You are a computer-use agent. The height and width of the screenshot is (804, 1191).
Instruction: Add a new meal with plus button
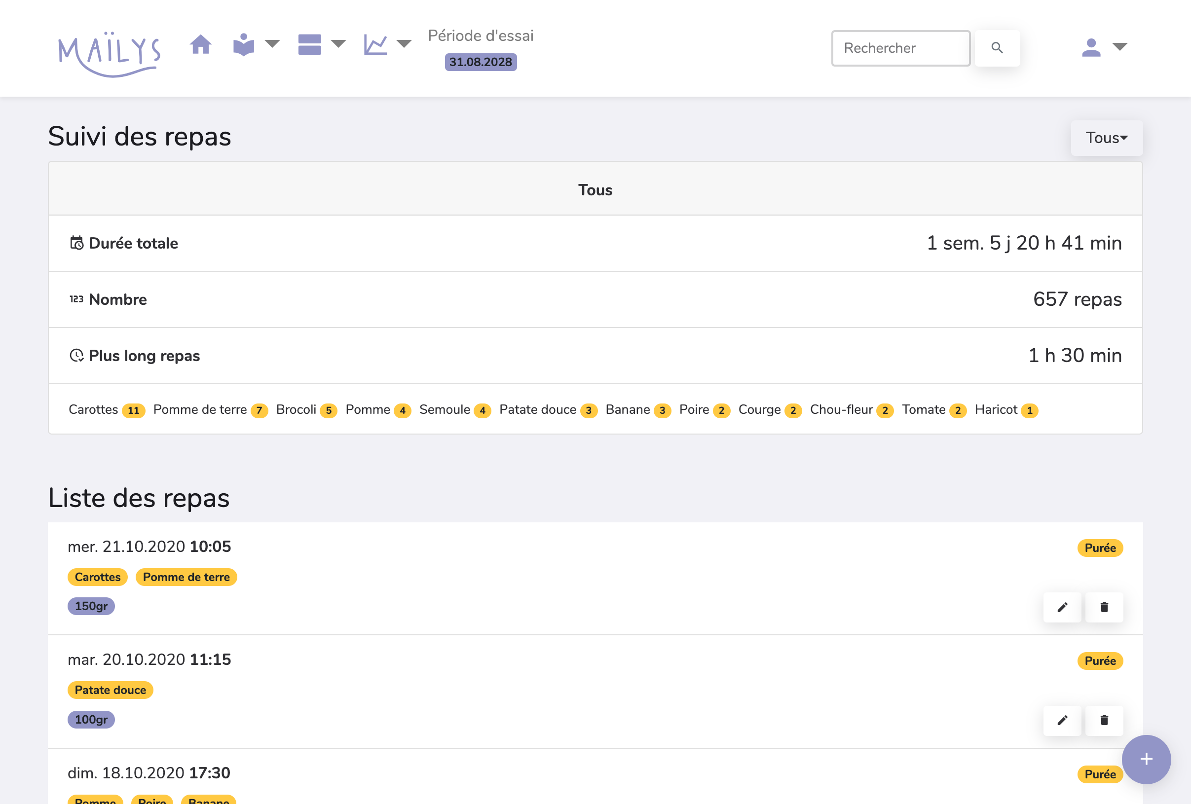[x=1147, y=759]
